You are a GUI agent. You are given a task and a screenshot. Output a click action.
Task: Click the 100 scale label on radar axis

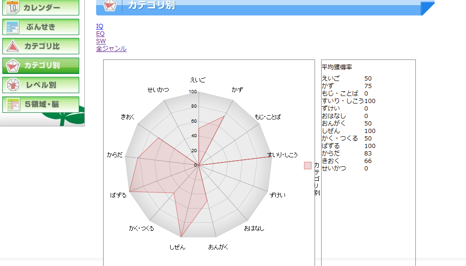pyautogui.click(x=193, y=91)
